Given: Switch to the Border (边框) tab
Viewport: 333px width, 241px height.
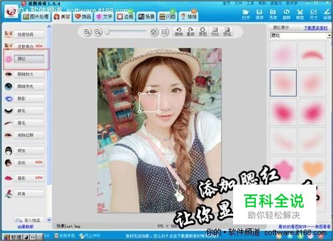Looking at the screenshot, I should (125, 17).
